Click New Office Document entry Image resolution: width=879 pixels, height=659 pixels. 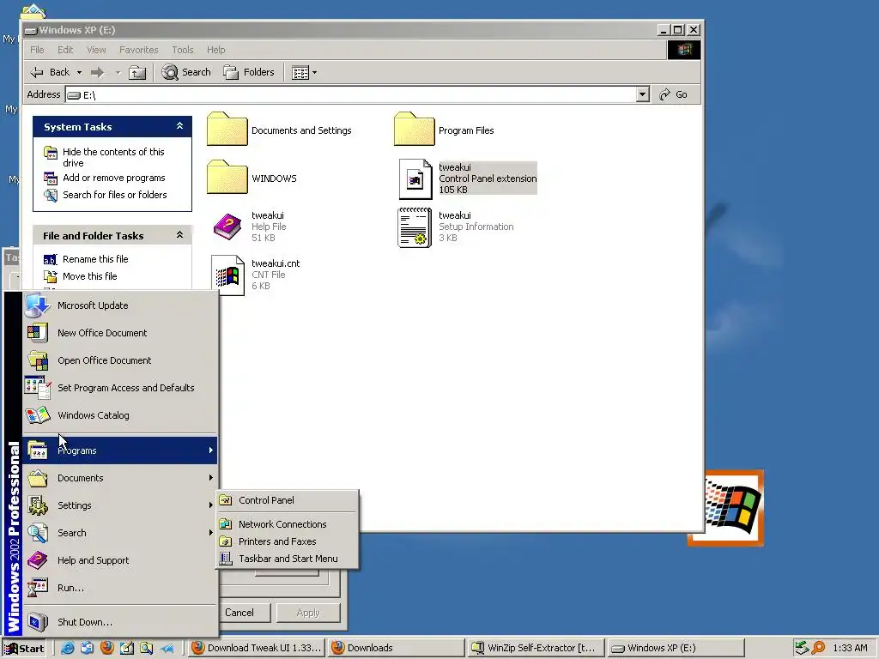pos(120,333)
